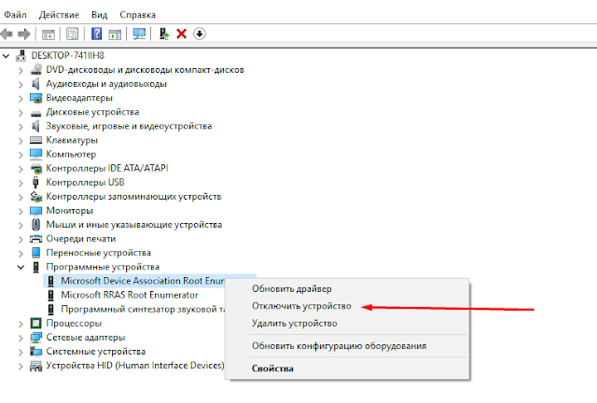This screenshot has width=597, height=403.
Task: Click the Видеоадаптеры display adapter icon
Action: tap(36, 98)
